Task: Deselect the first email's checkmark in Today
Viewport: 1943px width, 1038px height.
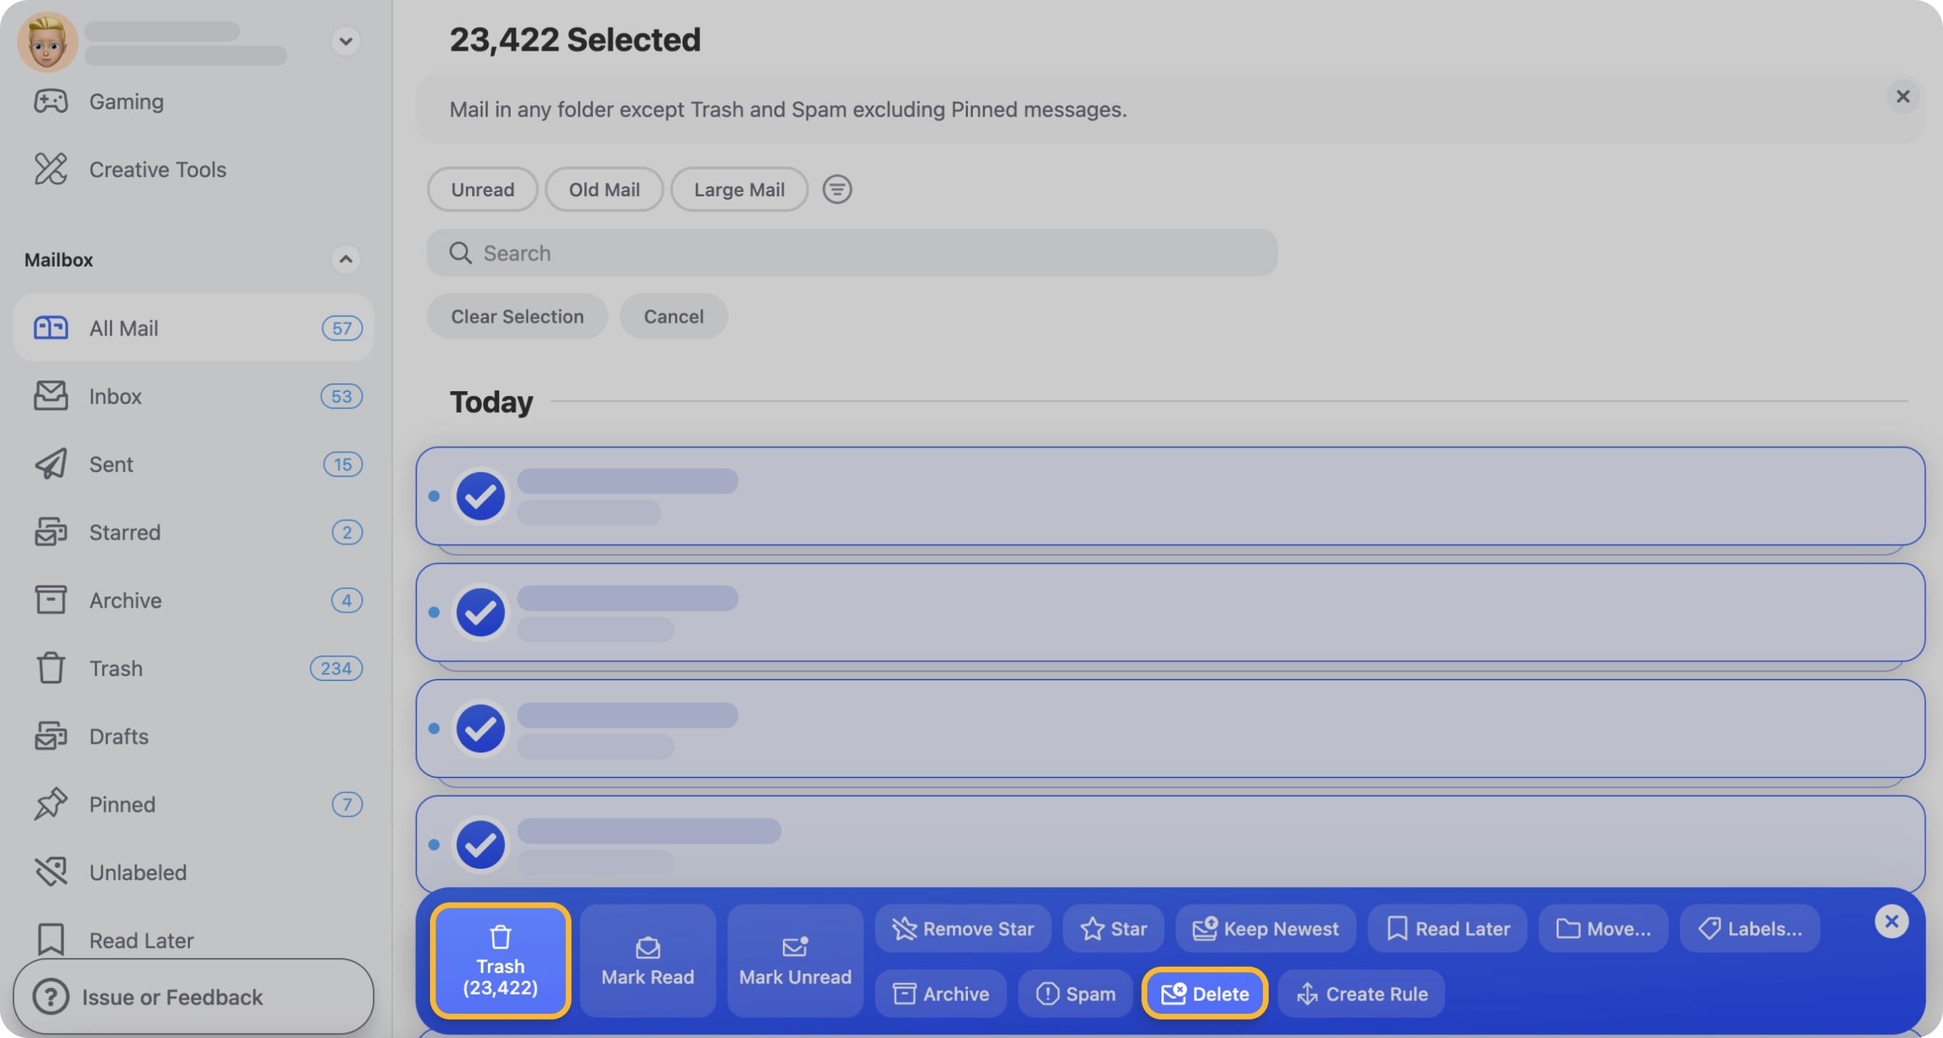Action: (x=481, y=496)
